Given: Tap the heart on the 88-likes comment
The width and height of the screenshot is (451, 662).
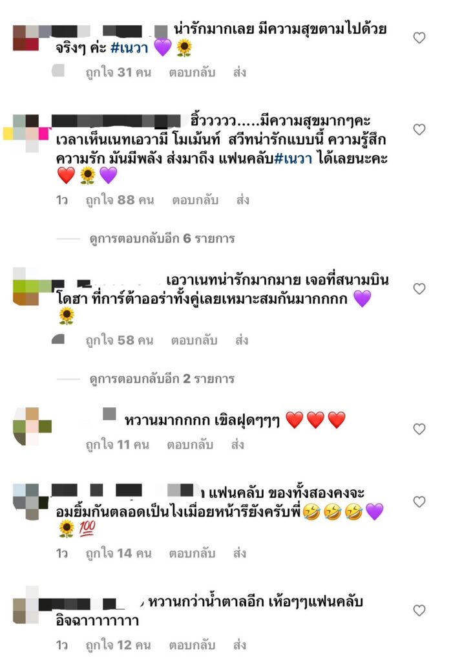Looking at the screenshot, I should click(x=419, y=129).
